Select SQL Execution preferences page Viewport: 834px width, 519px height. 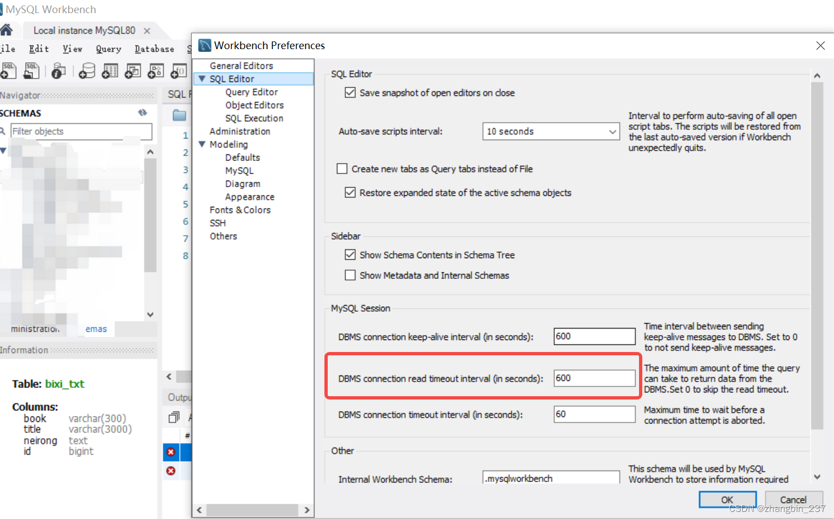(255, 118)
